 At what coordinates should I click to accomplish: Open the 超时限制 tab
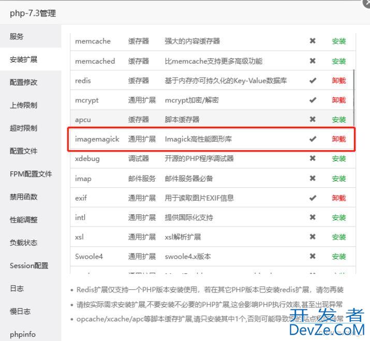(x=31, y=128)
